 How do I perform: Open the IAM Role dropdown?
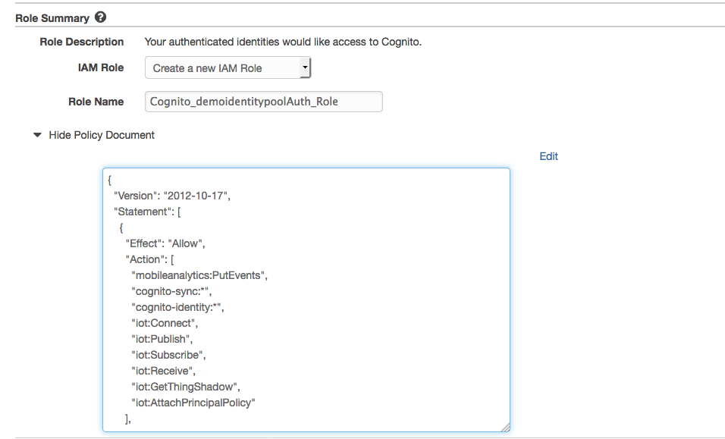(228, 68)
